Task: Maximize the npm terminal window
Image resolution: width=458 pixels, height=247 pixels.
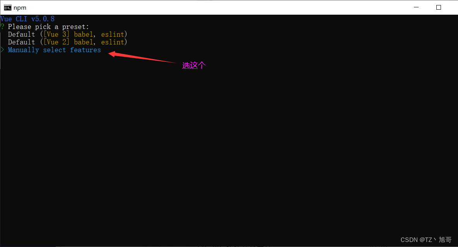Action: pyautogui.click(x=438, y=7)
